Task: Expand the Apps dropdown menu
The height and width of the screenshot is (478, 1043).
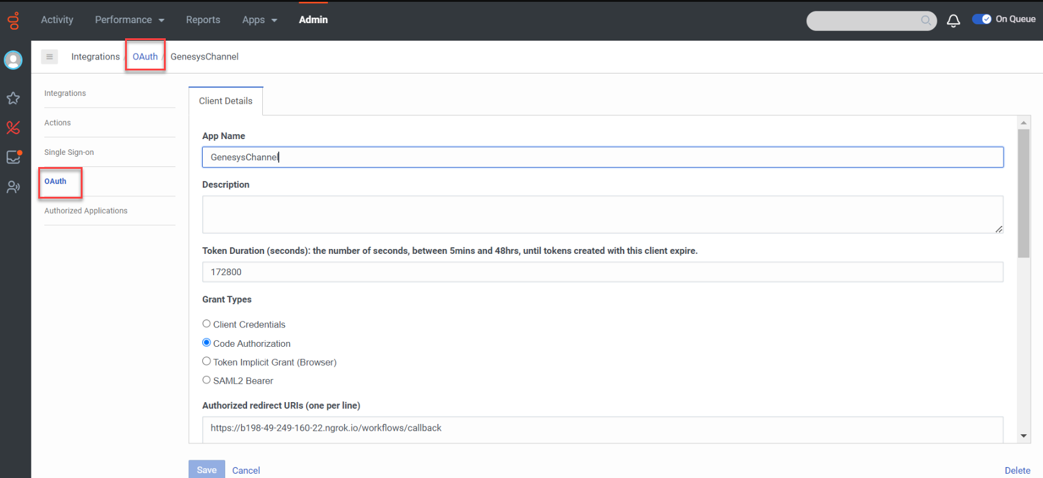Action: coord(259,20)
